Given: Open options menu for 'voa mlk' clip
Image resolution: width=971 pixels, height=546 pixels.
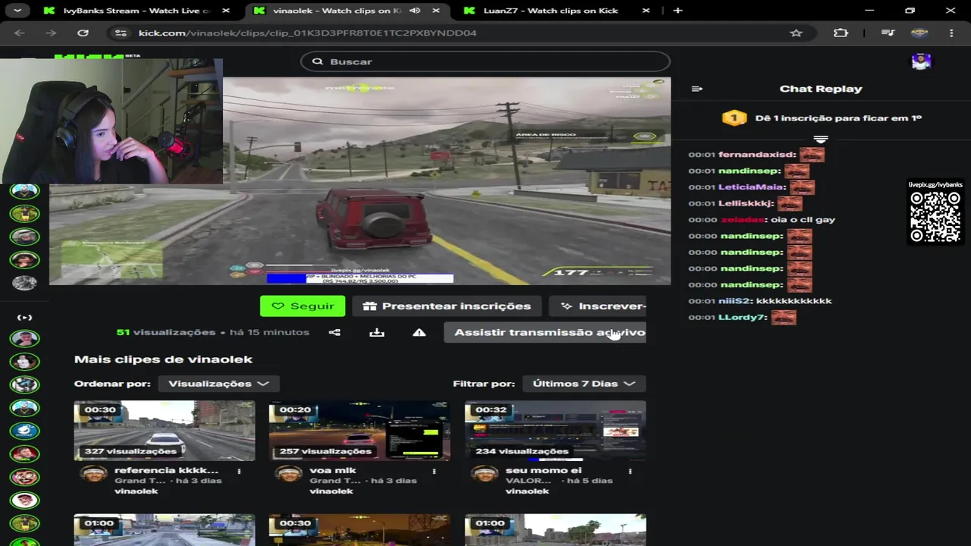Looking at the screenshot, I should pos(434,471).
